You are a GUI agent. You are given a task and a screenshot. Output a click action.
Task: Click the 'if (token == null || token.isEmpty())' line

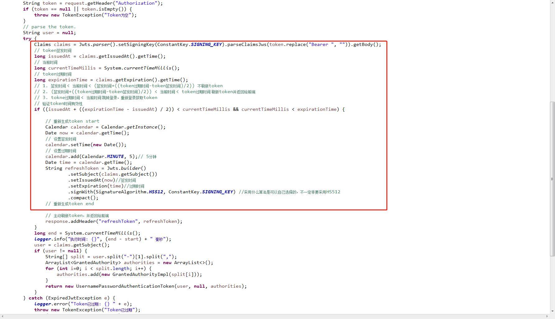[x=77, y=9]
